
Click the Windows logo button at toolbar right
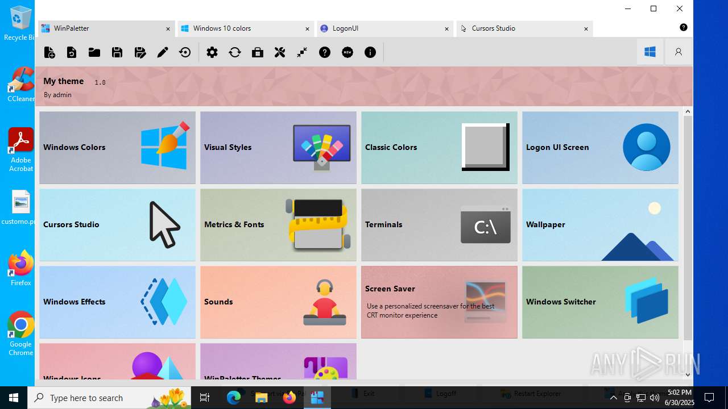coord(650,52)
